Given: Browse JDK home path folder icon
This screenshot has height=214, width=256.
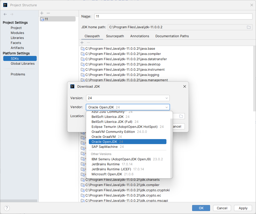Looking at the screenshot, I should (x=249, y=27).
